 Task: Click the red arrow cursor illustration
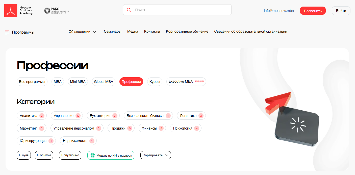point(278,102)
